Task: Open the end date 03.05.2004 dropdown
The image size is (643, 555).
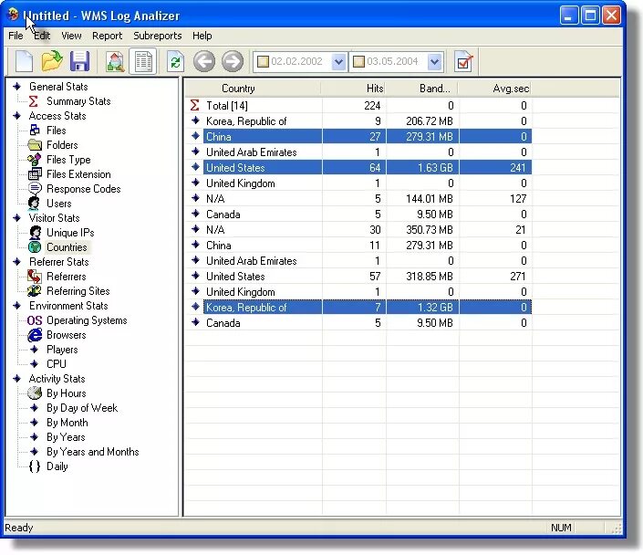Action: click(x=435, y=61)
